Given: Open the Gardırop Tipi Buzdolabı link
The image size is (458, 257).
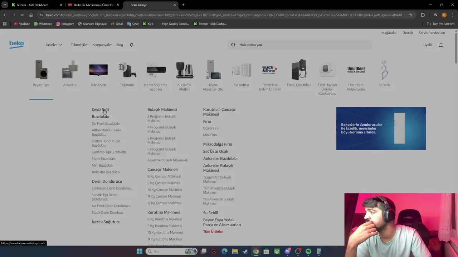Looking at the screenshot, I should (x=109, y=152).
